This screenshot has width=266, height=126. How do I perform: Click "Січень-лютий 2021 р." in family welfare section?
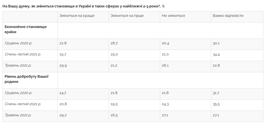coord(23,104)
